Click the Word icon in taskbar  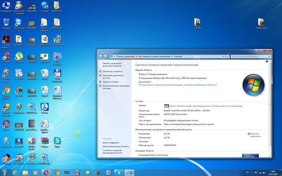[109, 172]
